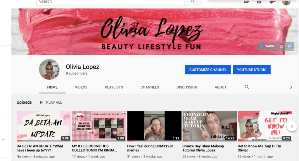Switch to the Videos tab

tap(81, 87)
